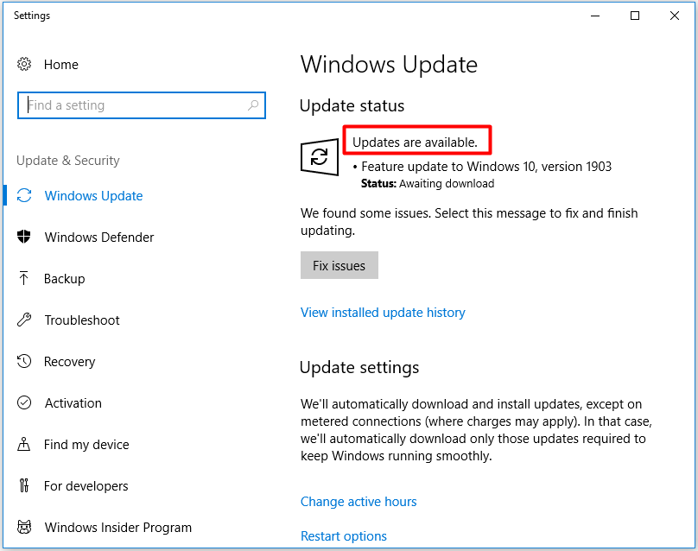
Task: Close the Settings window
Action: 675,16
